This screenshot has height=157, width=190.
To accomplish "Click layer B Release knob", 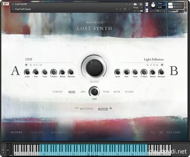I will click(161, 72).
